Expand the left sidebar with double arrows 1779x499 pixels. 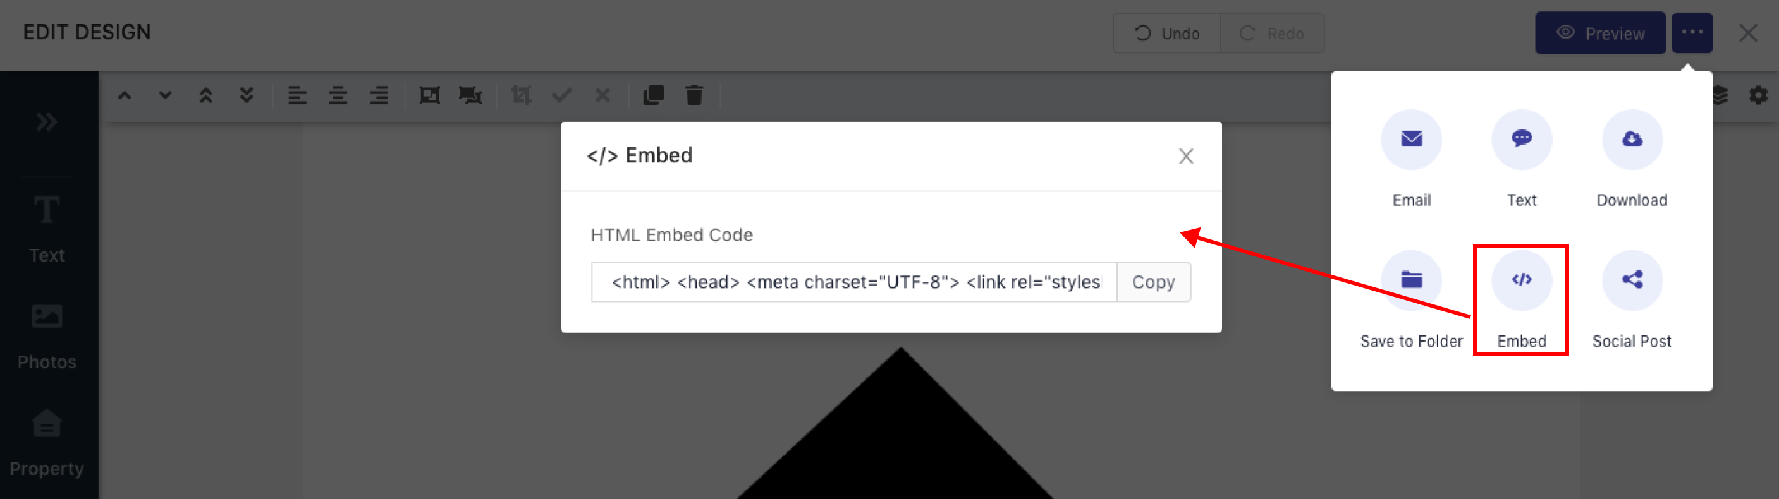[x=46, y=122]
